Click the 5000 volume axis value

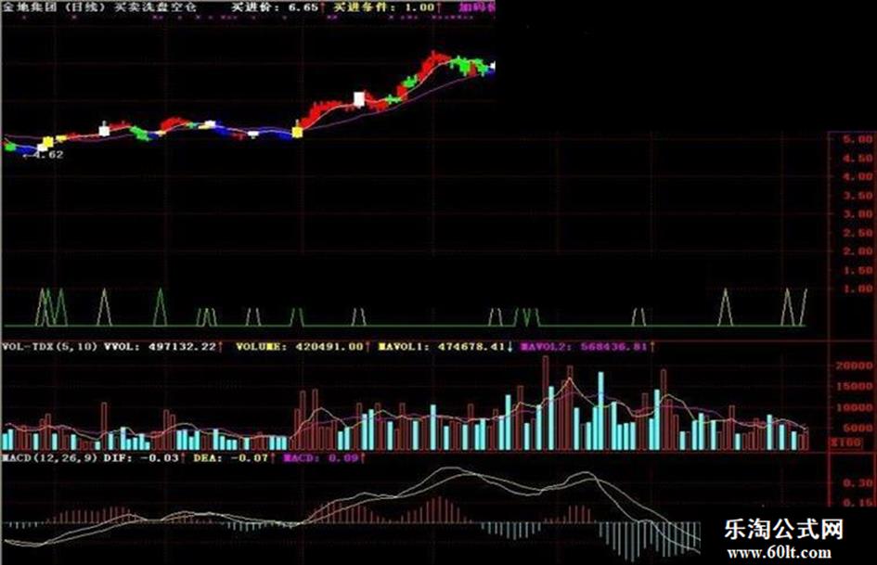(x=857, y=428)
